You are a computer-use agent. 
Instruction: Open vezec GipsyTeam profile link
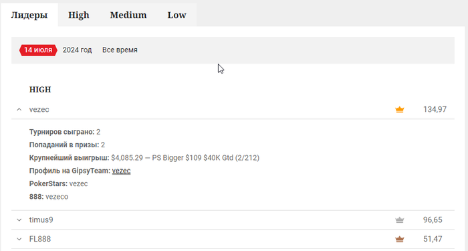tap(121, 171)
